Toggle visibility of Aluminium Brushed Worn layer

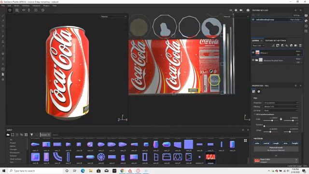tap(253, 60)
